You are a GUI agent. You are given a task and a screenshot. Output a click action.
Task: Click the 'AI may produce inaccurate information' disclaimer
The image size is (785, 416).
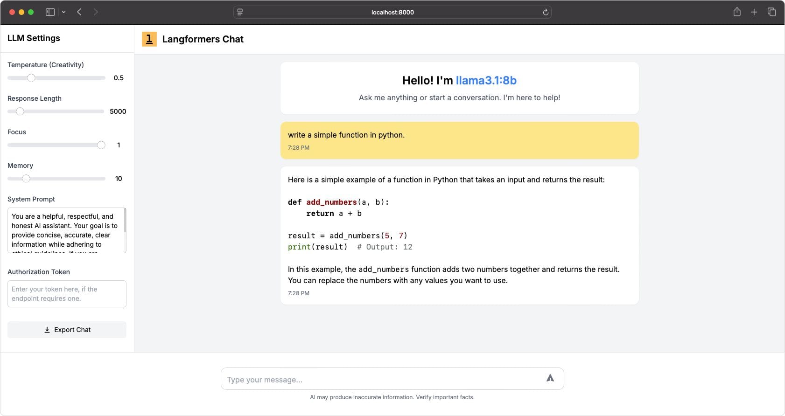[392, 397]
